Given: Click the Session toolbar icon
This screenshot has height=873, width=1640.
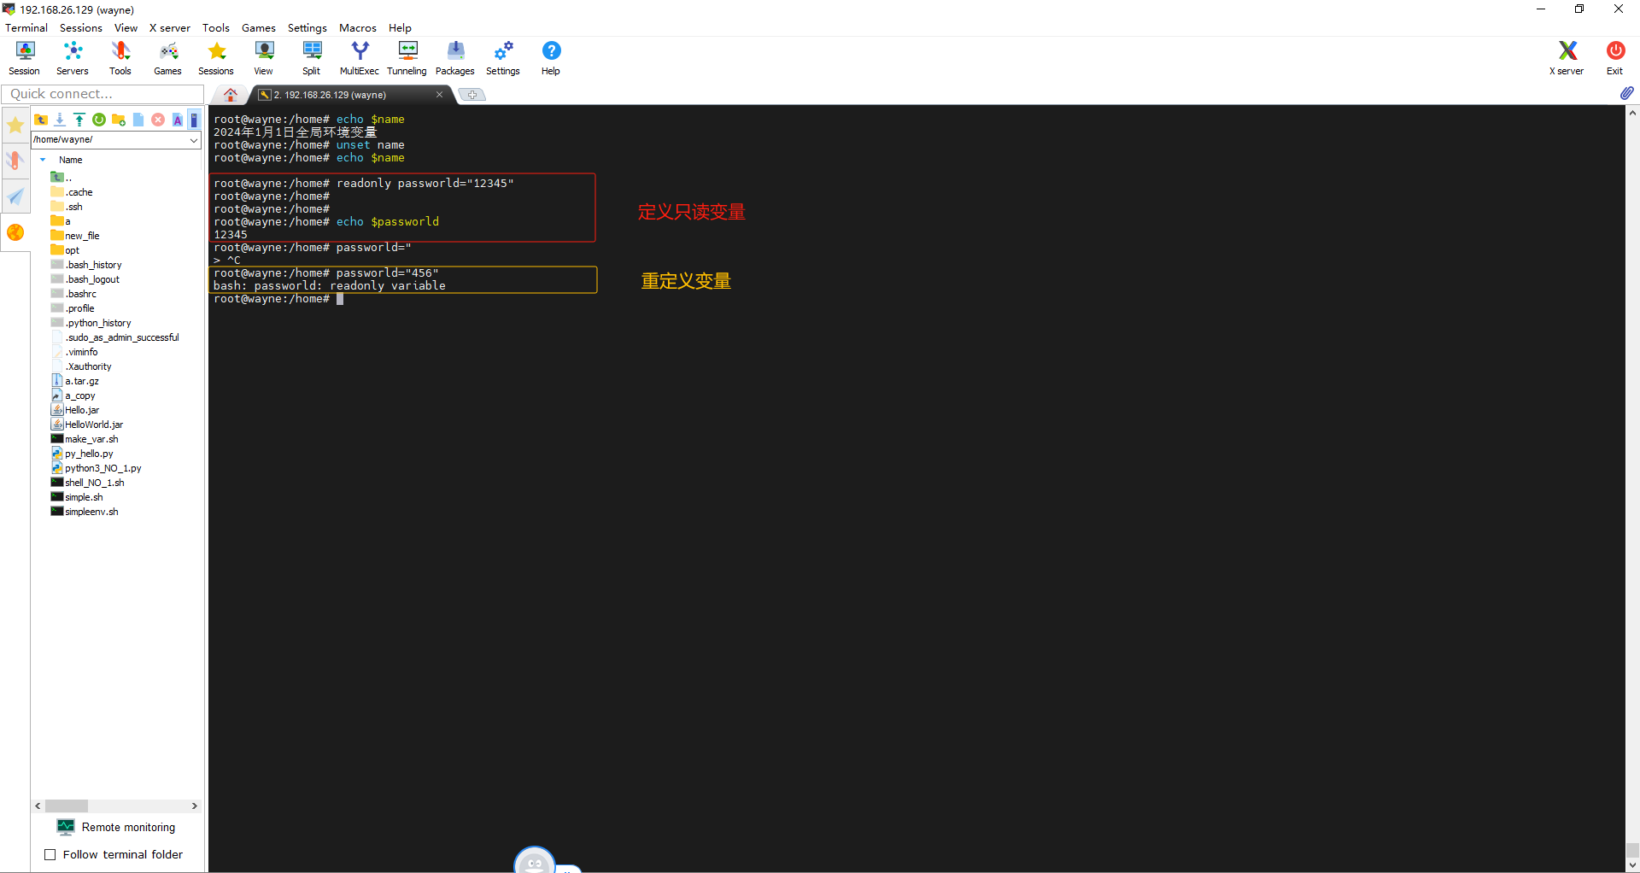Looking at the screenshot, I should pos(25,58).
